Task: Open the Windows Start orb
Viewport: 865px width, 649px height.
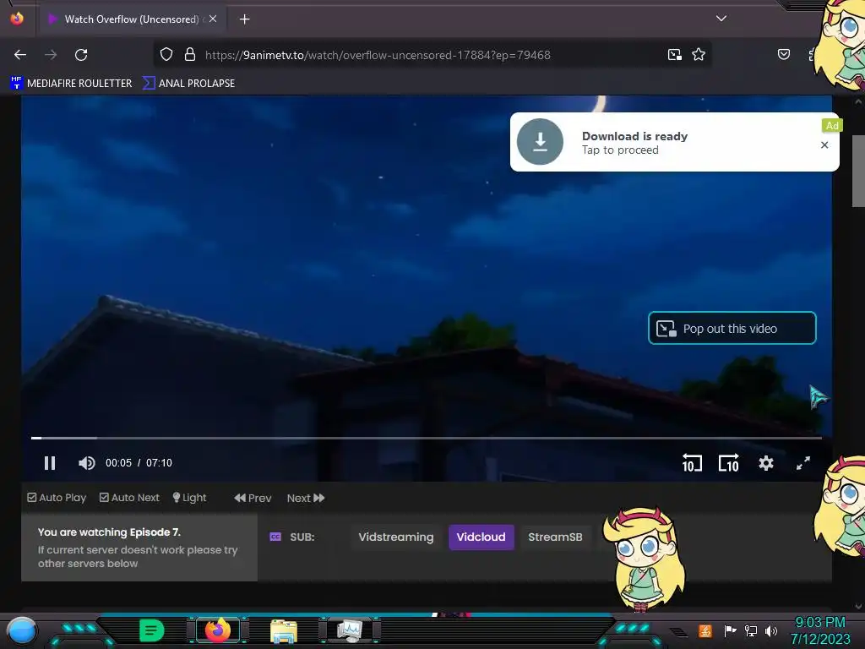Action: tap(21, 631)
